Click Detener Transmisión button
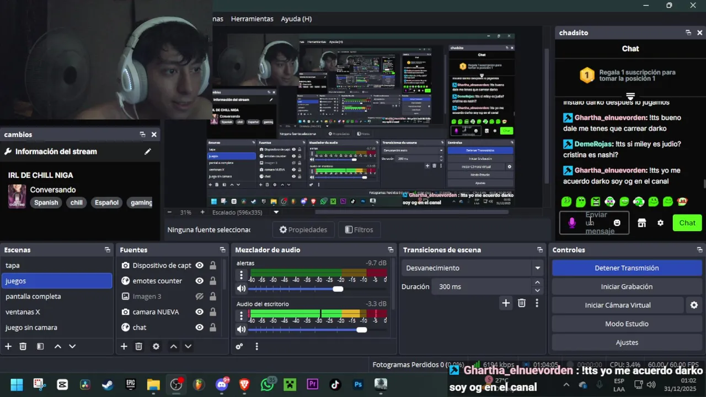 pos(627,268)
